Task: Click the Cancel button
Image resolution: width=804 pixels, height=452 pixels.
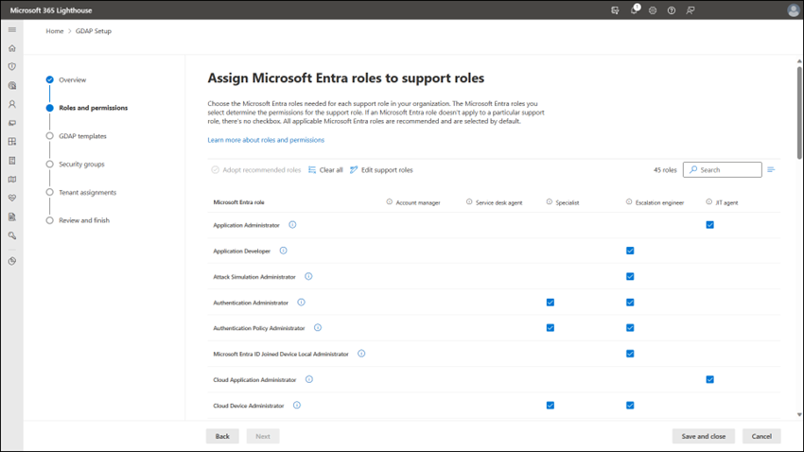Action: click(761, 436)
